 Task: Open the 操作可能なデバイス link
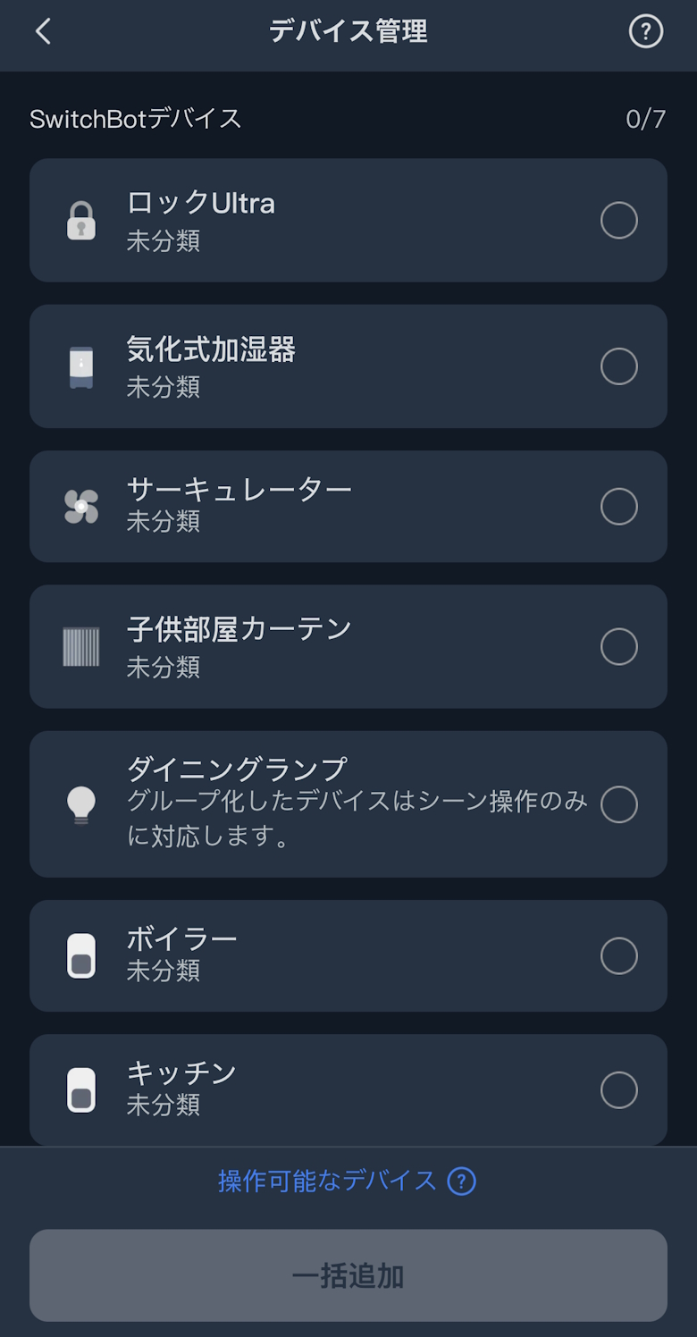tap(327, 1181)
